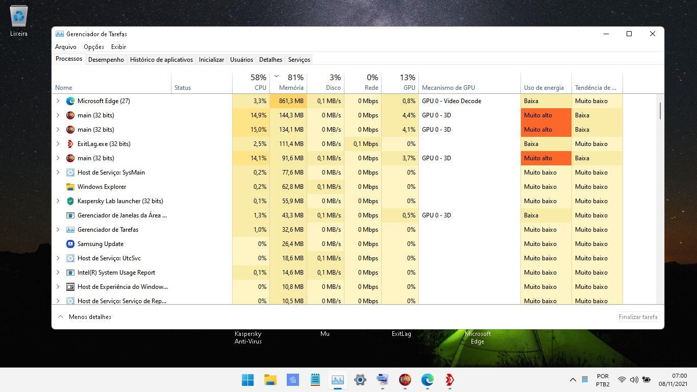Click the GPU 0 - Video Decode cell
This screenshot has width=697, height=392.
pyautogui.click(x=469, y=101)
